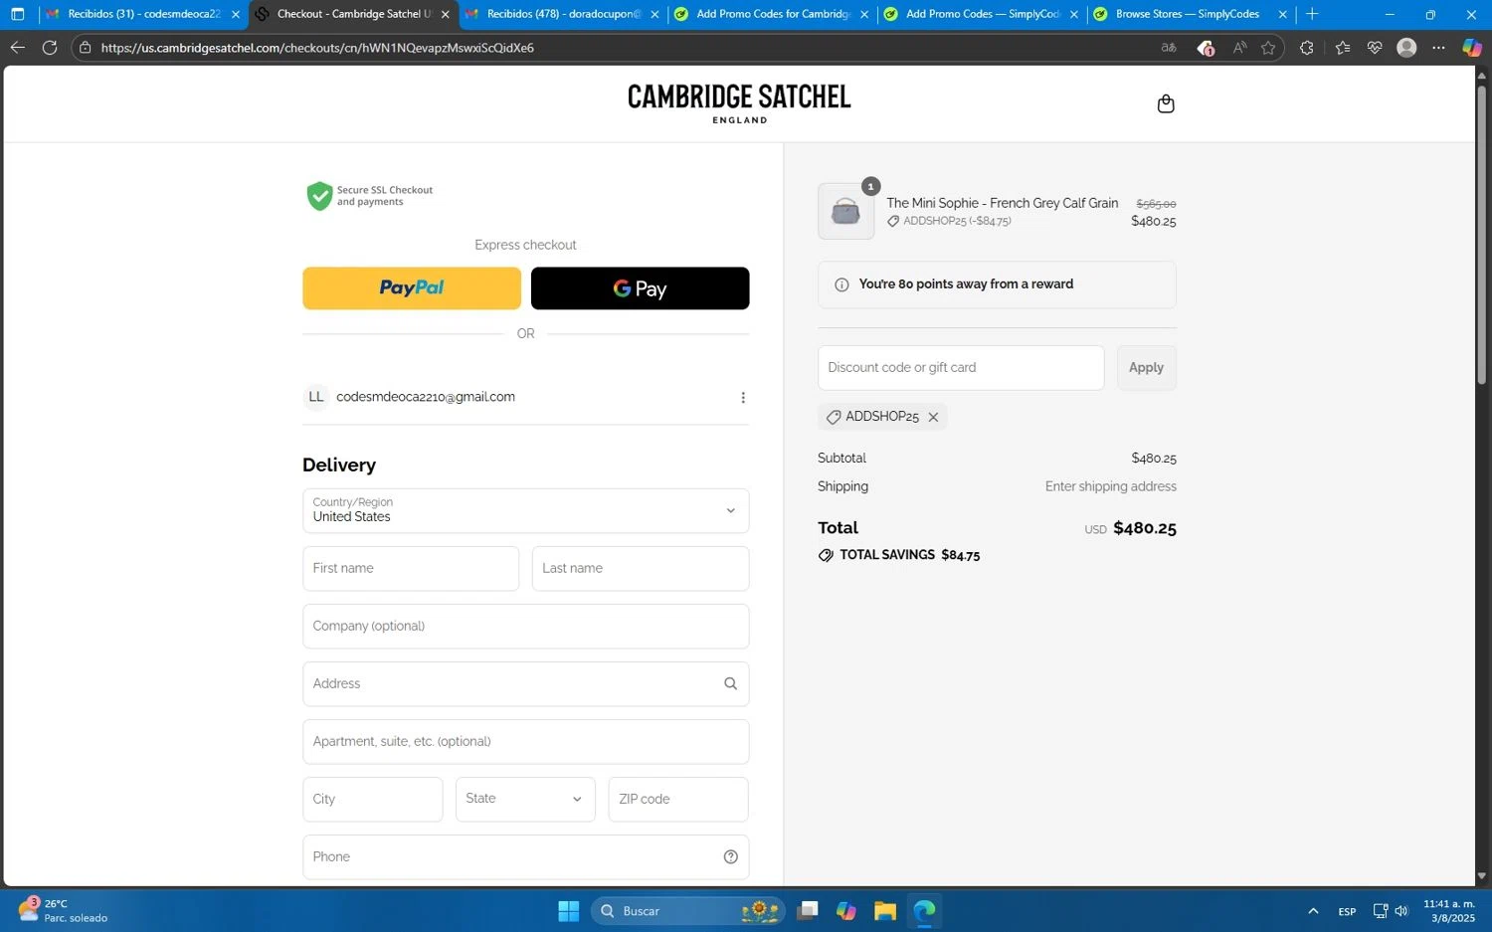Click the reward points info icon
The height and width of the screenshot is (932, 1492).
click(841, 284)
